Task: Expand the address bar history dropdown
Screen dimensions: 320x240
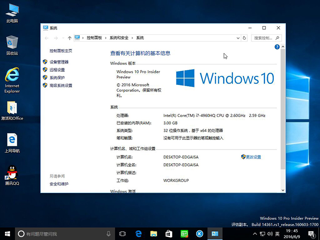Action: 237,38
